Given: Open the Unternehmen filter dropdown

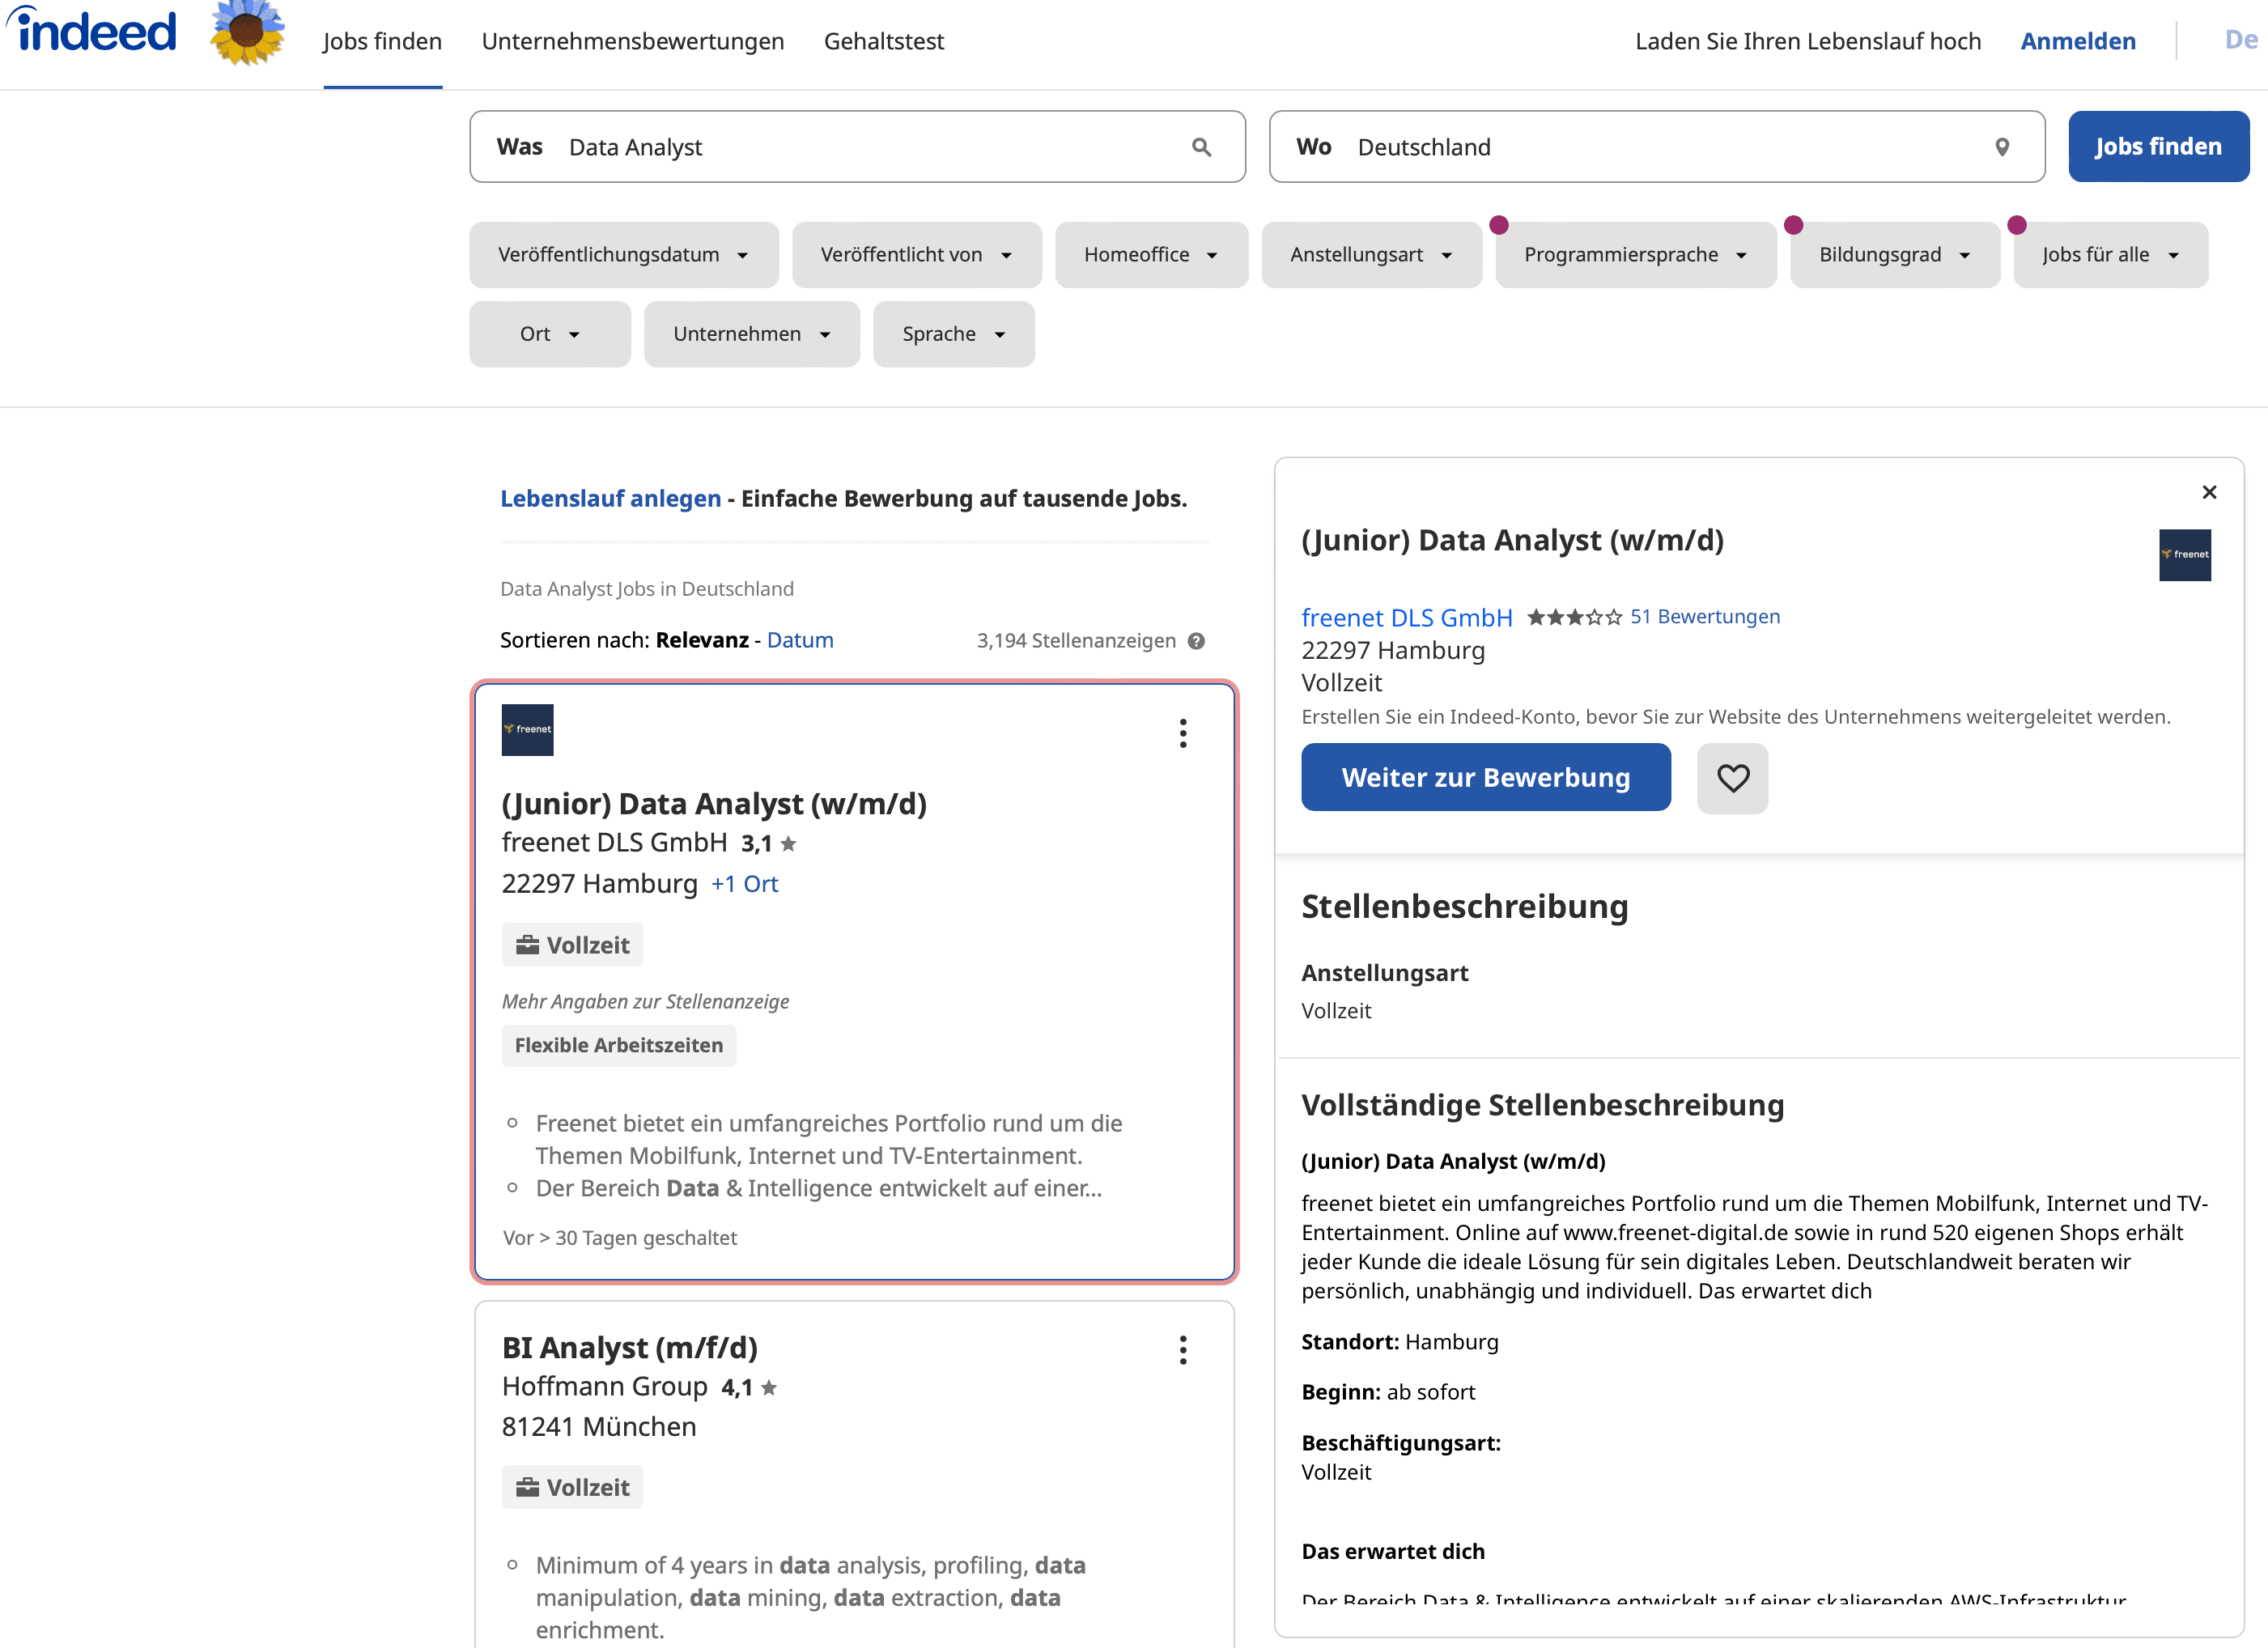Looking at the screenshot, I should coord(751,334).
